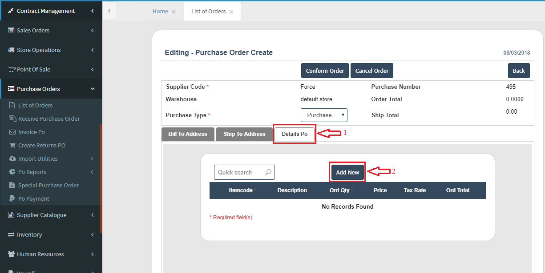Close the Home tab
The height and width of the screenshot is (273, 545).
(x=174, y=12)
